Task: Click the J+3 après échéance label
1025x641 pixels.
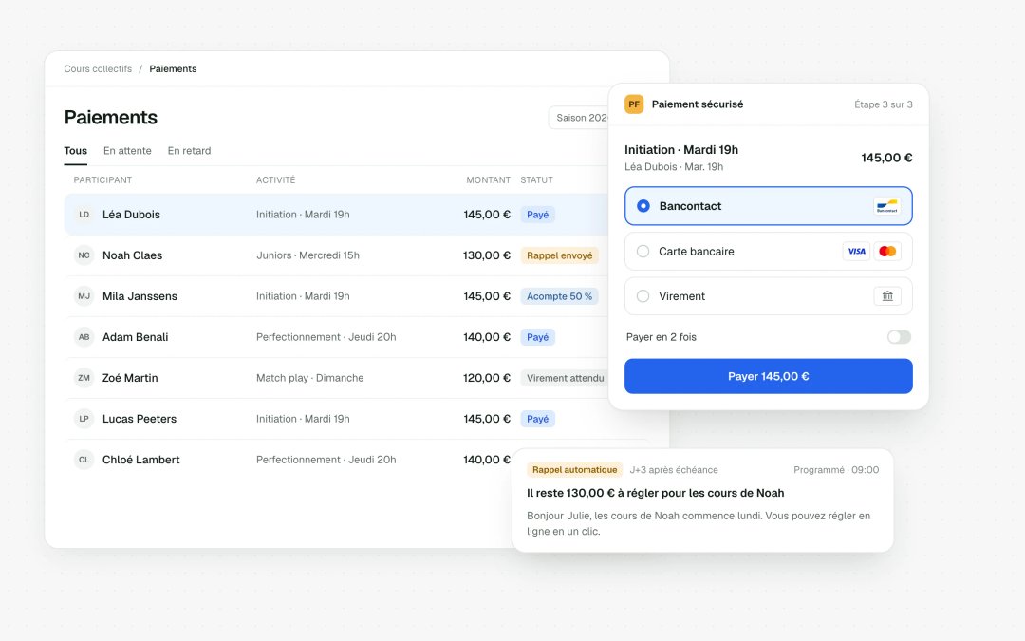Action: (674, 470)
